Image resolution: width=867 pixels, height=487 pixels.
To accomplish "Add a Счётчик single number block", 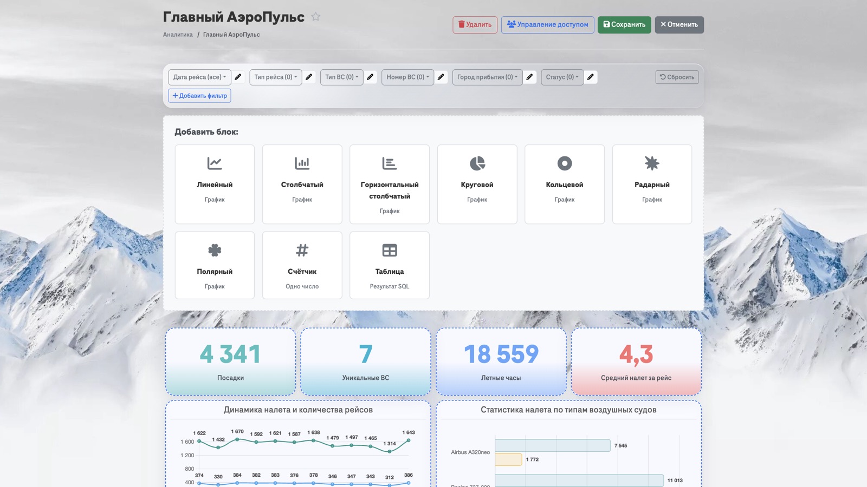I will pos(302,265).
